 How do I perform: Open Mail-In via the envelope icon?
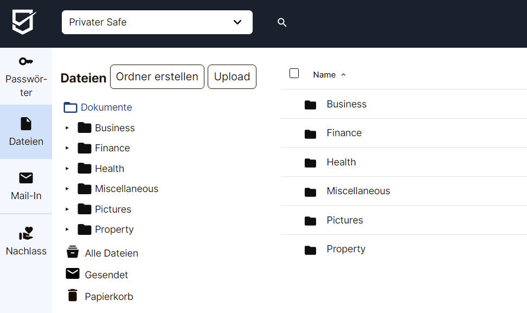pos(26,178)
